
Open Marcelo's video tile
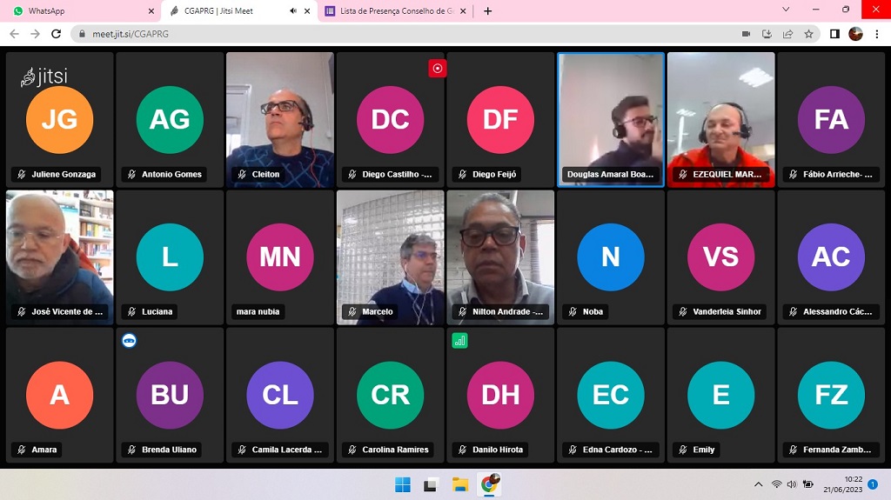coord(391,257)
